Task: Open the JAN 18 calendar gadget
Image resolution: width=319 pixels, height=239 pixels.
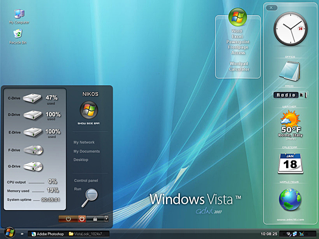Action: coord(290,163)
